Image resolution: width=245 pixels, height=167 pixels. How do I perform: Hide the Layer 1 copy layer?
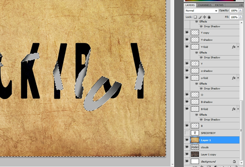coord(187,154)
